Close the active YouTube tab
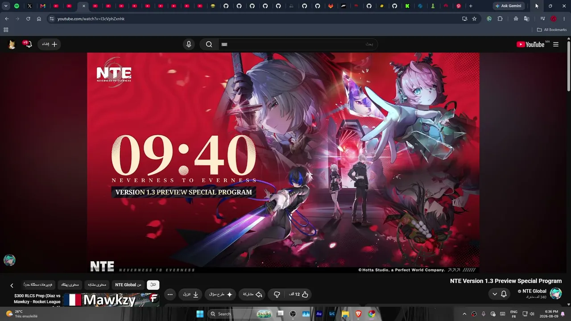Viewport: 571px width, 321px height. [x=83, y=6]
